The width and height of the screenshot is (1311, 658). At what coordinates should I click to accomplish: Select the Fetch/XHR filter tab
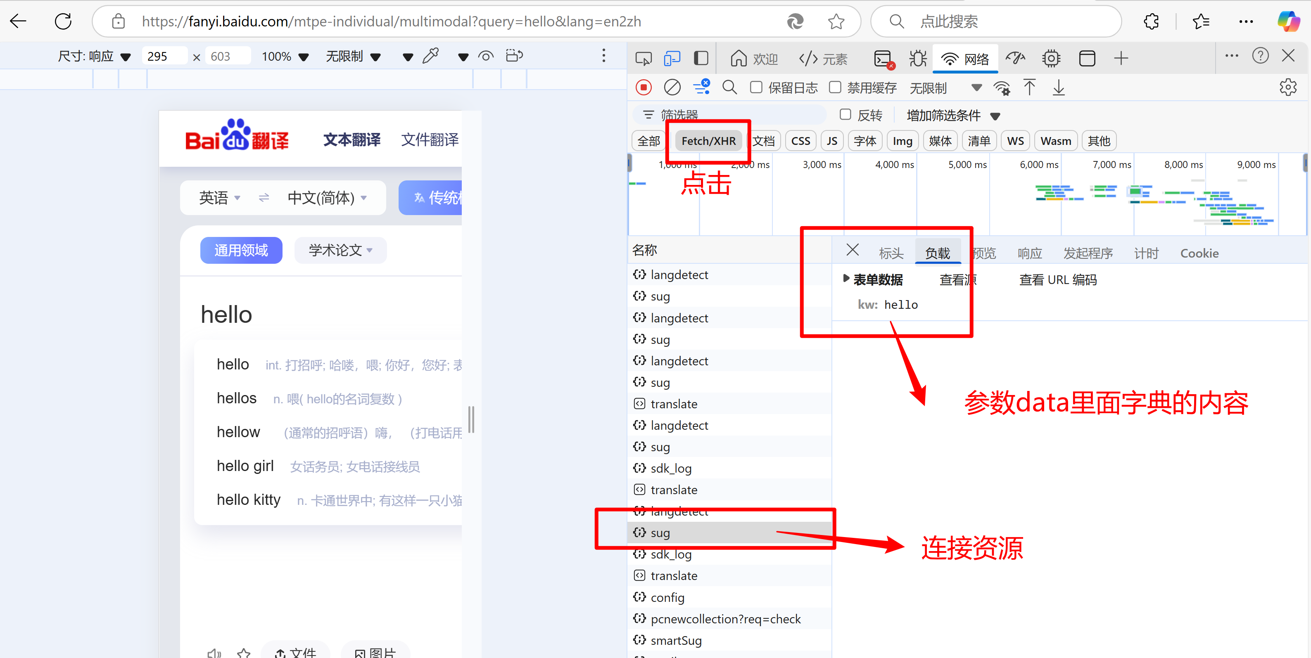click(x=708, y=141)
